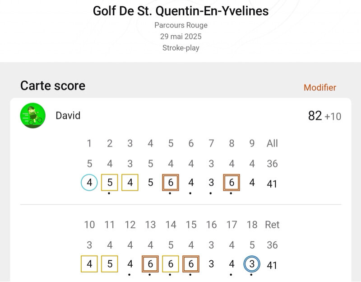Click the boxed score 4 on hole 10
Screen dimensions: 361x282
point(89,264)
